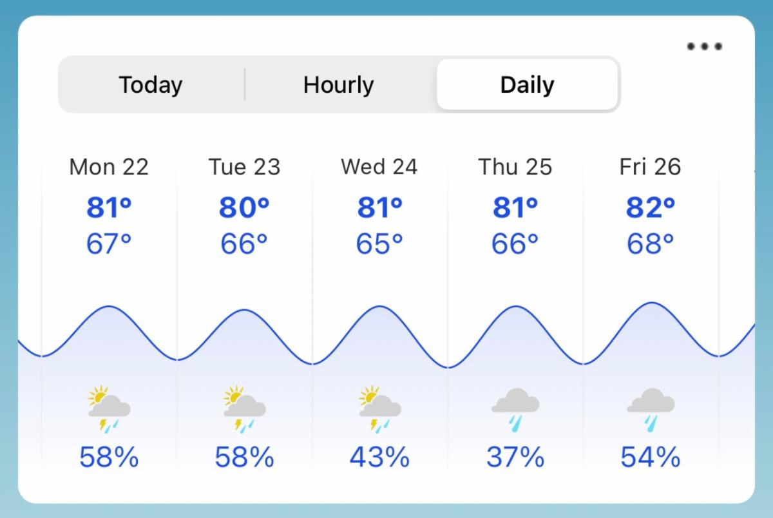Click the temperature curve peak above Wednesday

point(379,307)
